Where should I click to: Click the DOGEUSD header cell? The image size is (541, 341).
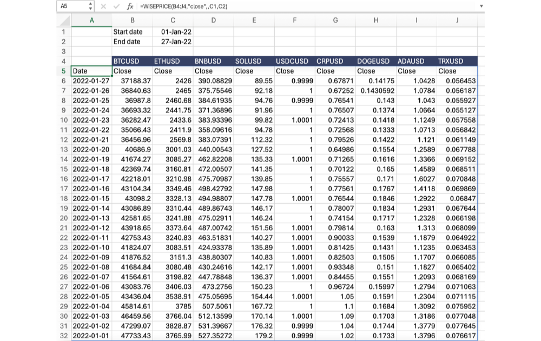[x=375, y=61]
